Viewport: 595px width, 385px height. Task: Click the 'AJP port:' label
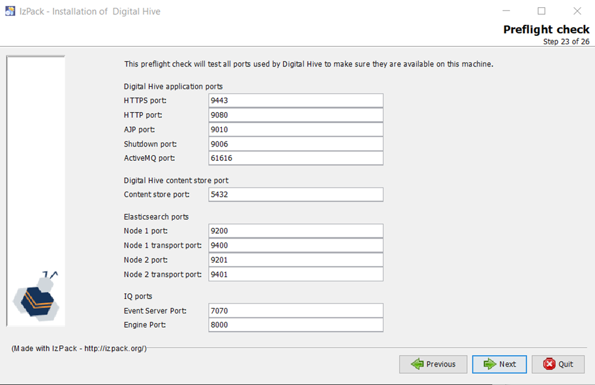[x=139, y=130]
